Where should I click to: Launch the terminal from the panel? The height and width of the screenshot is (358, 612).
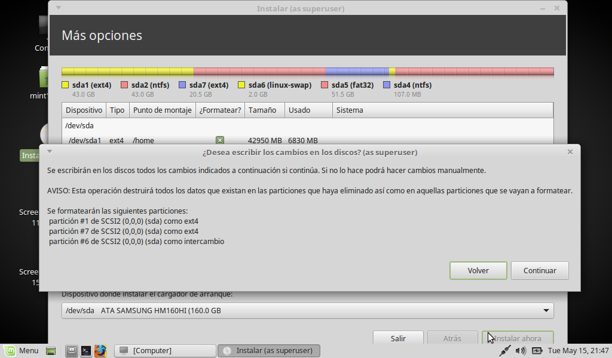[x=86, y=350]
